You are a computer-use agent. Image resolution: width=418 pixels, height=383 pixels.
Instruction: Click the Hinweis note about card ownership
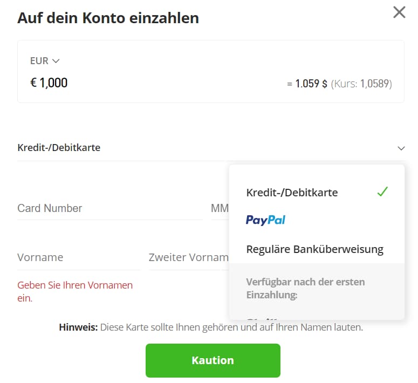[x=211, y=327]
